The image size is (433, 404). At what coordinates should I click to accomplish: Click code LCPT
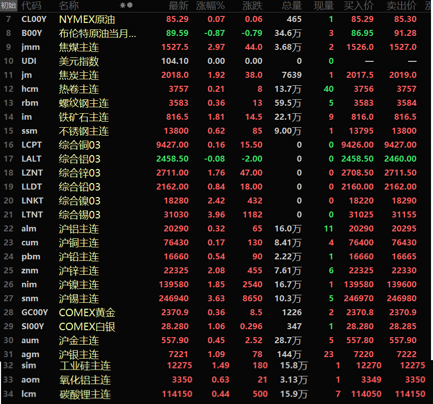click(x=32, y=145)
